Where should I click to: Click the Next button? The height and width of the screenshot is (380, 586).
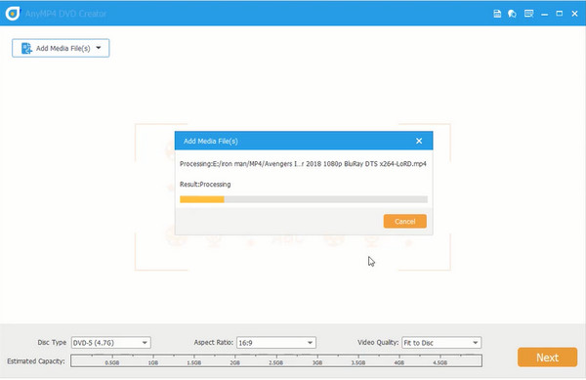point(547,358)
